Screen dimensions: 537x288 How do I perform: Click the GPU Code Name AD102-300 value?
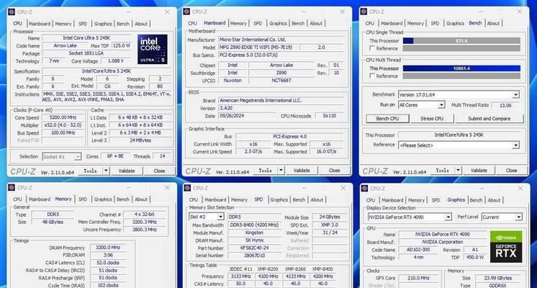(x=418, y=250)
